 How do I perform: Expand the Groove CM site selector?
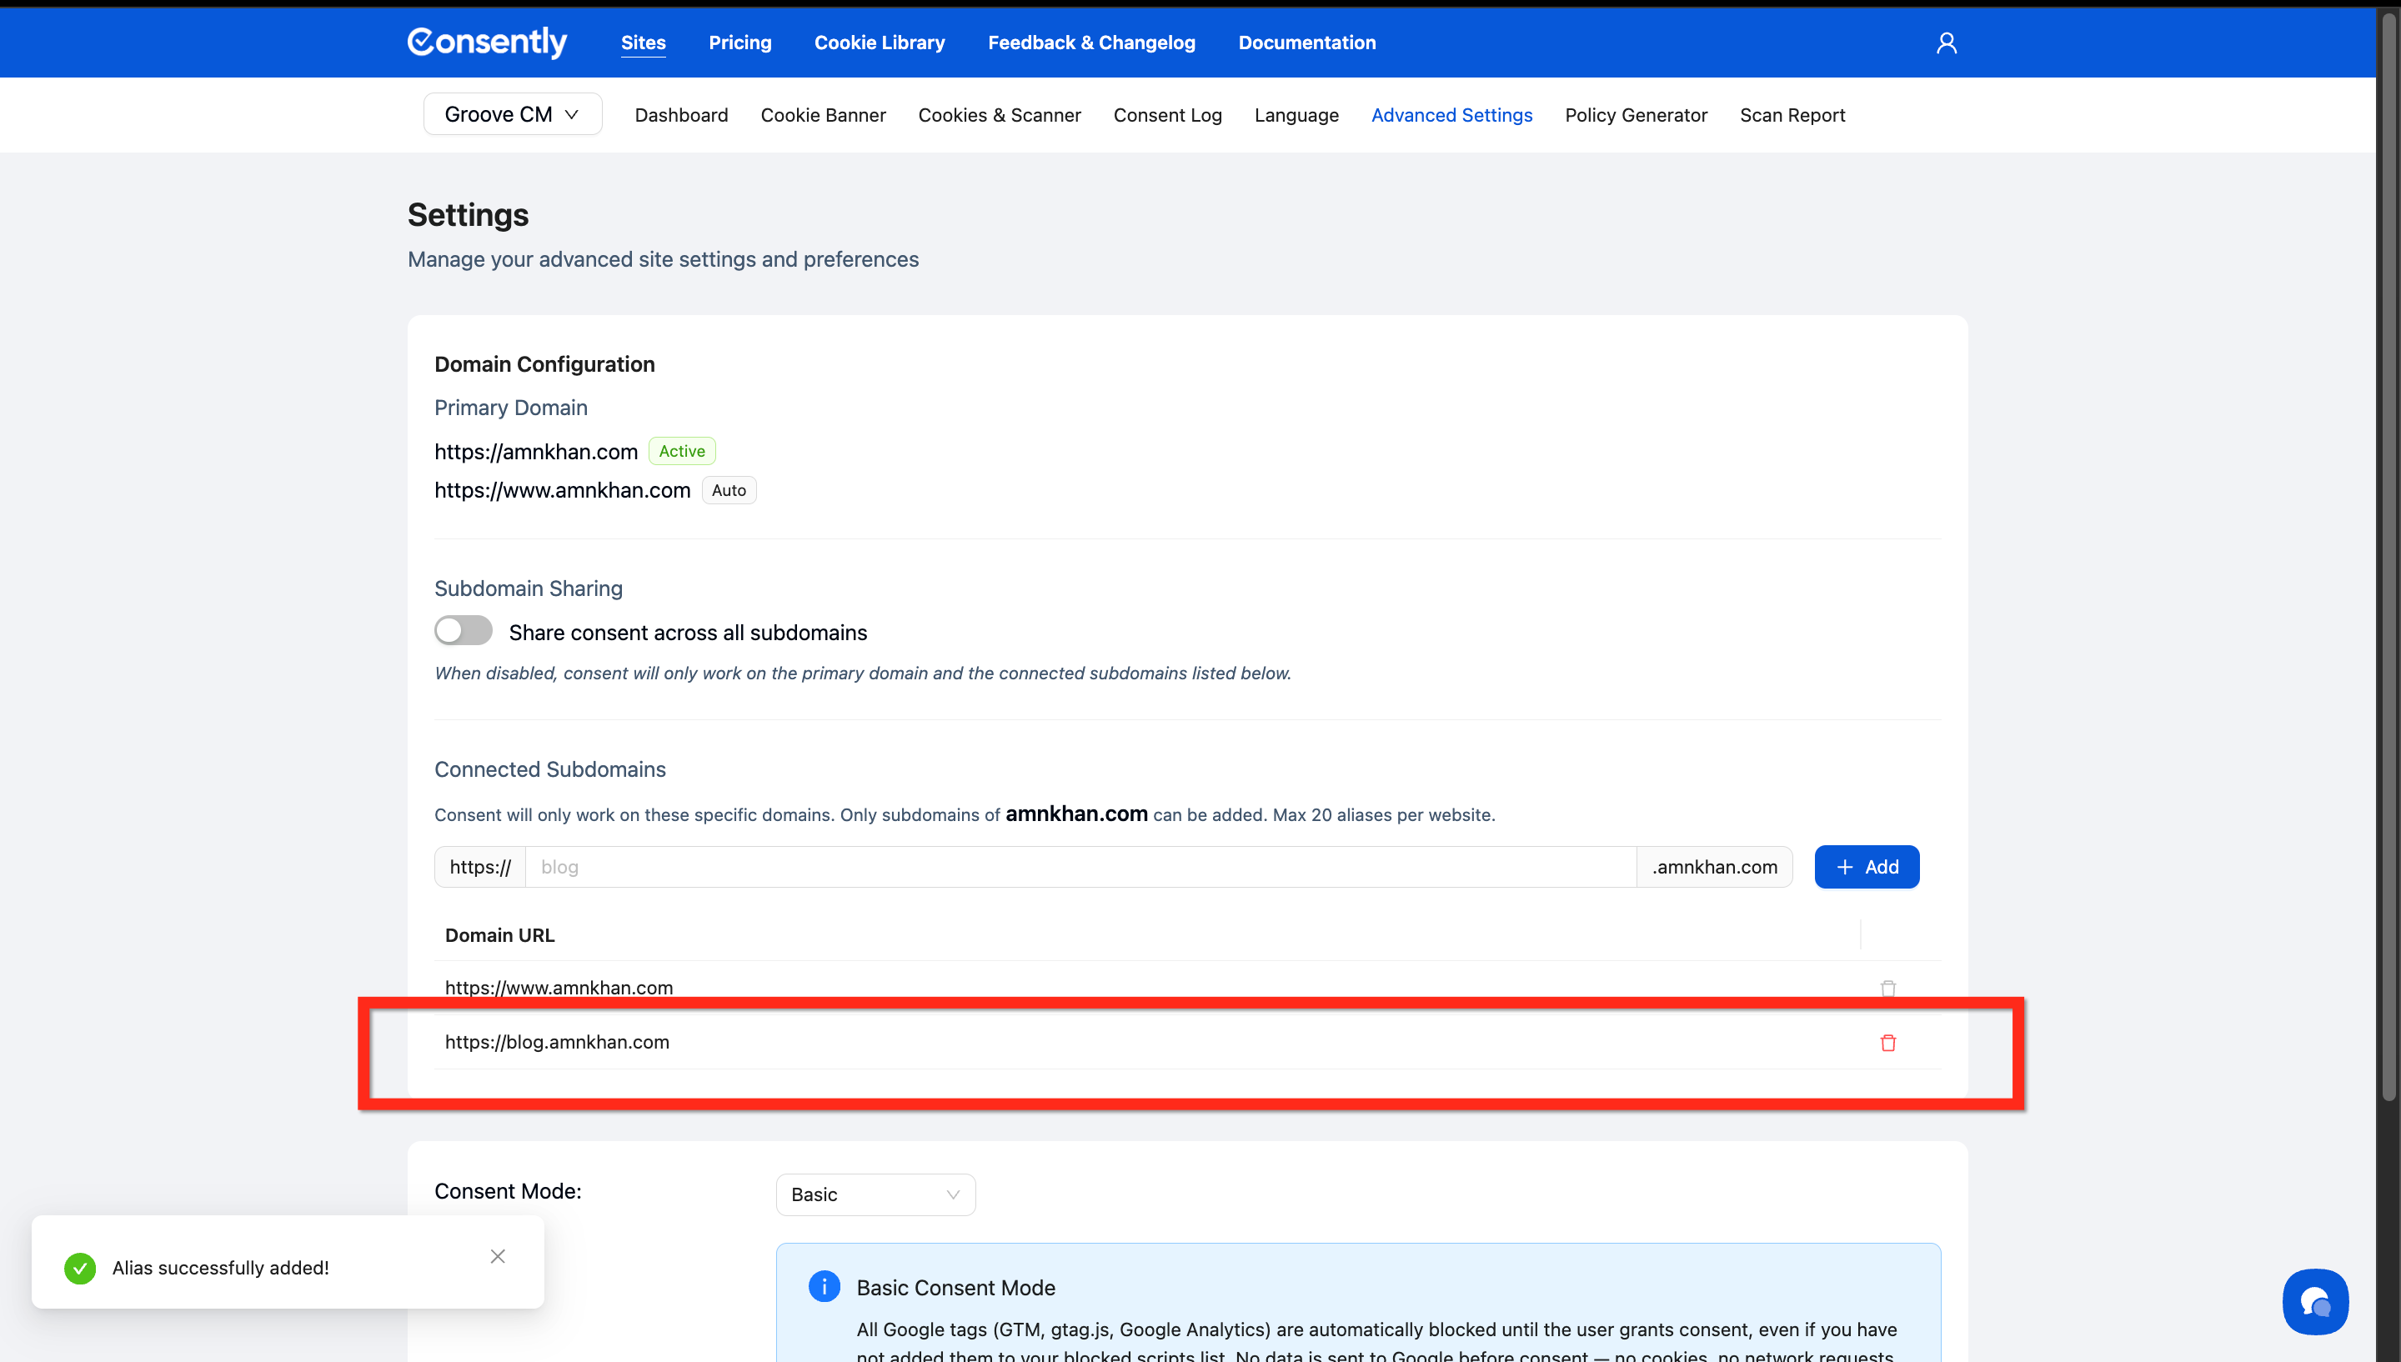(512, 114)
